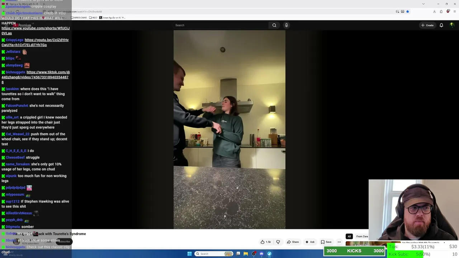Click the Cat_Weasel_22 chat username
459x258 pixels.
pos(18,134)
